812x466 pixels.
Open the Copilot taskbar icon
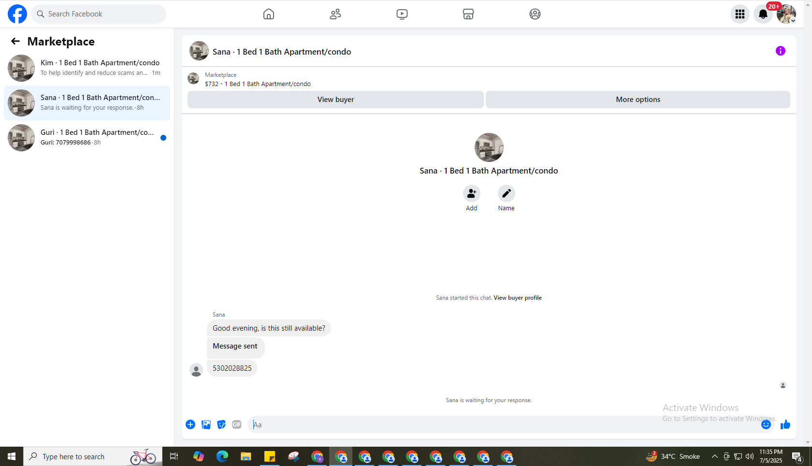point(199,456)
